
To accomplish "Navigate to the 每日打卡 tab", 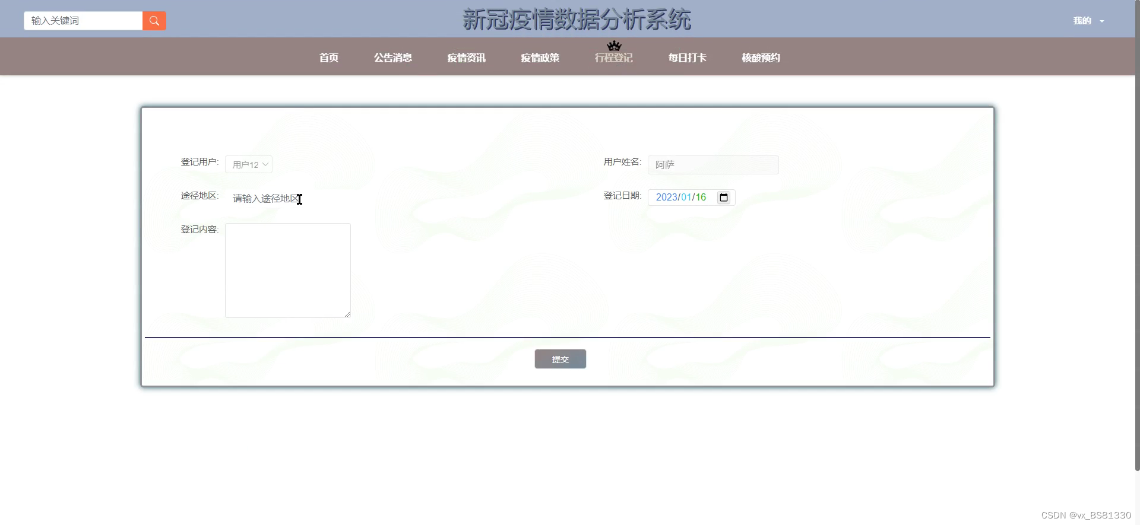I will (687, 58).
